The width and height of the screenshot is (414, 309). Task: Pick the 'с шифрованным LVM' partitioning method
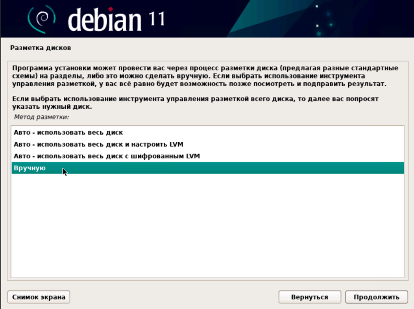[x=207, y=156]
